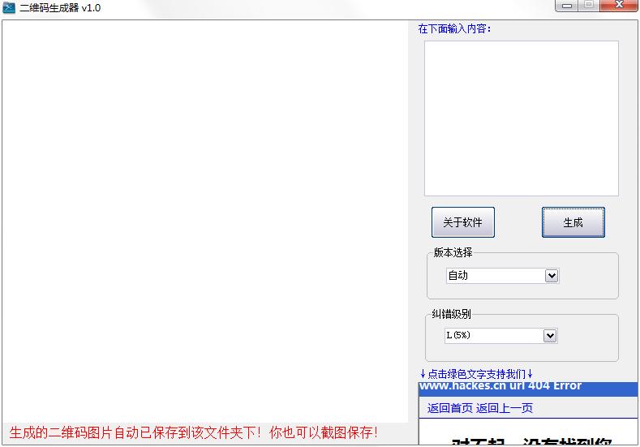
Task: Click the 关于软件 button
Action: pyautogui.click(x=463, y=222)
